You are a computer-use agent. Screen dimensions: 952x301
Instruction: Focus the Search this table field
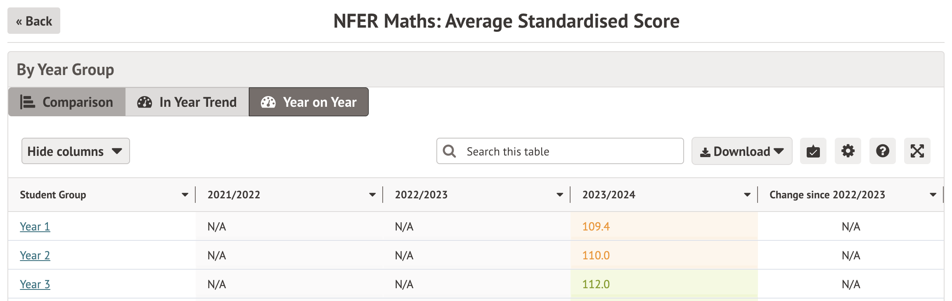pyautogui.click(x=570, y=152)
